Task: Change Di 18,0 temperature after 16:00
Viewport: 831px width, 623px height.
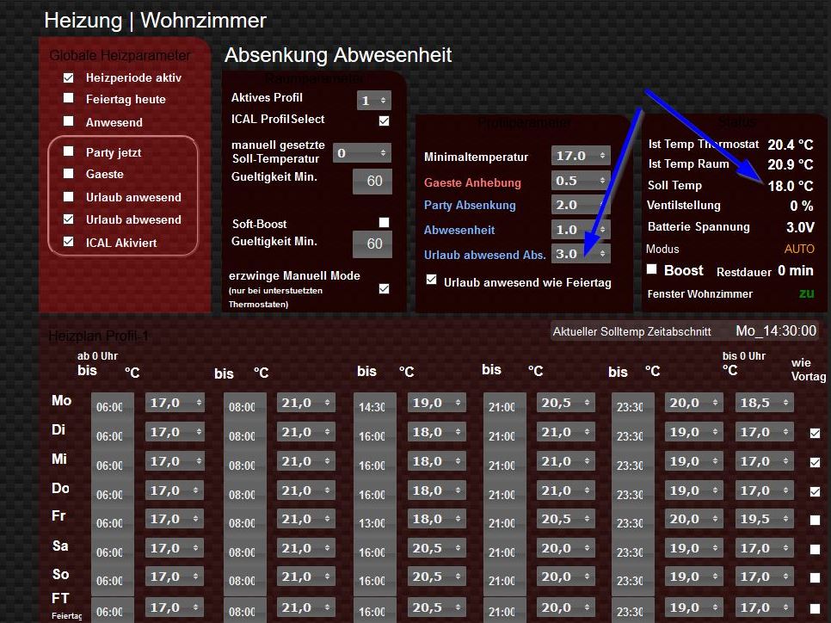Action: (437, 432)
